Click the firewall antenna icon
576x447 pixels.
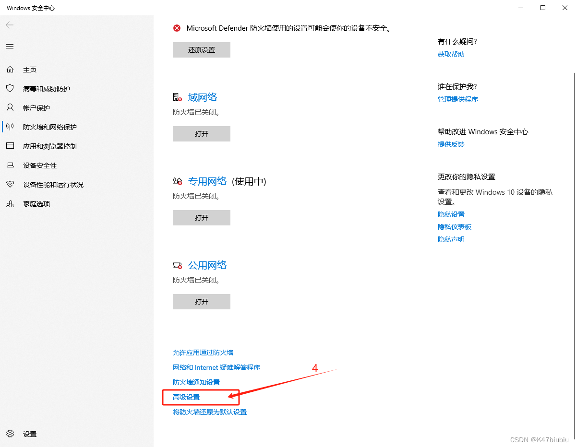(x=10, y=127)
